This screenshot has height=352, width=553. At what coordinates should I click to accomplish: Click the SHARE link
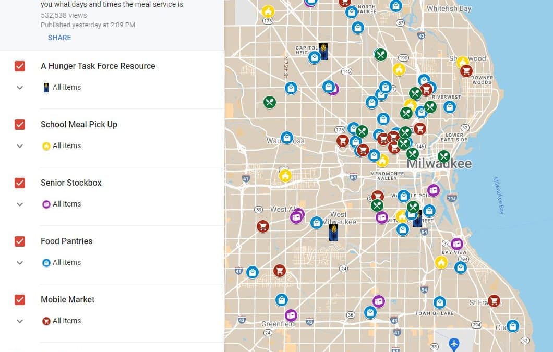[x=59, y=38]
